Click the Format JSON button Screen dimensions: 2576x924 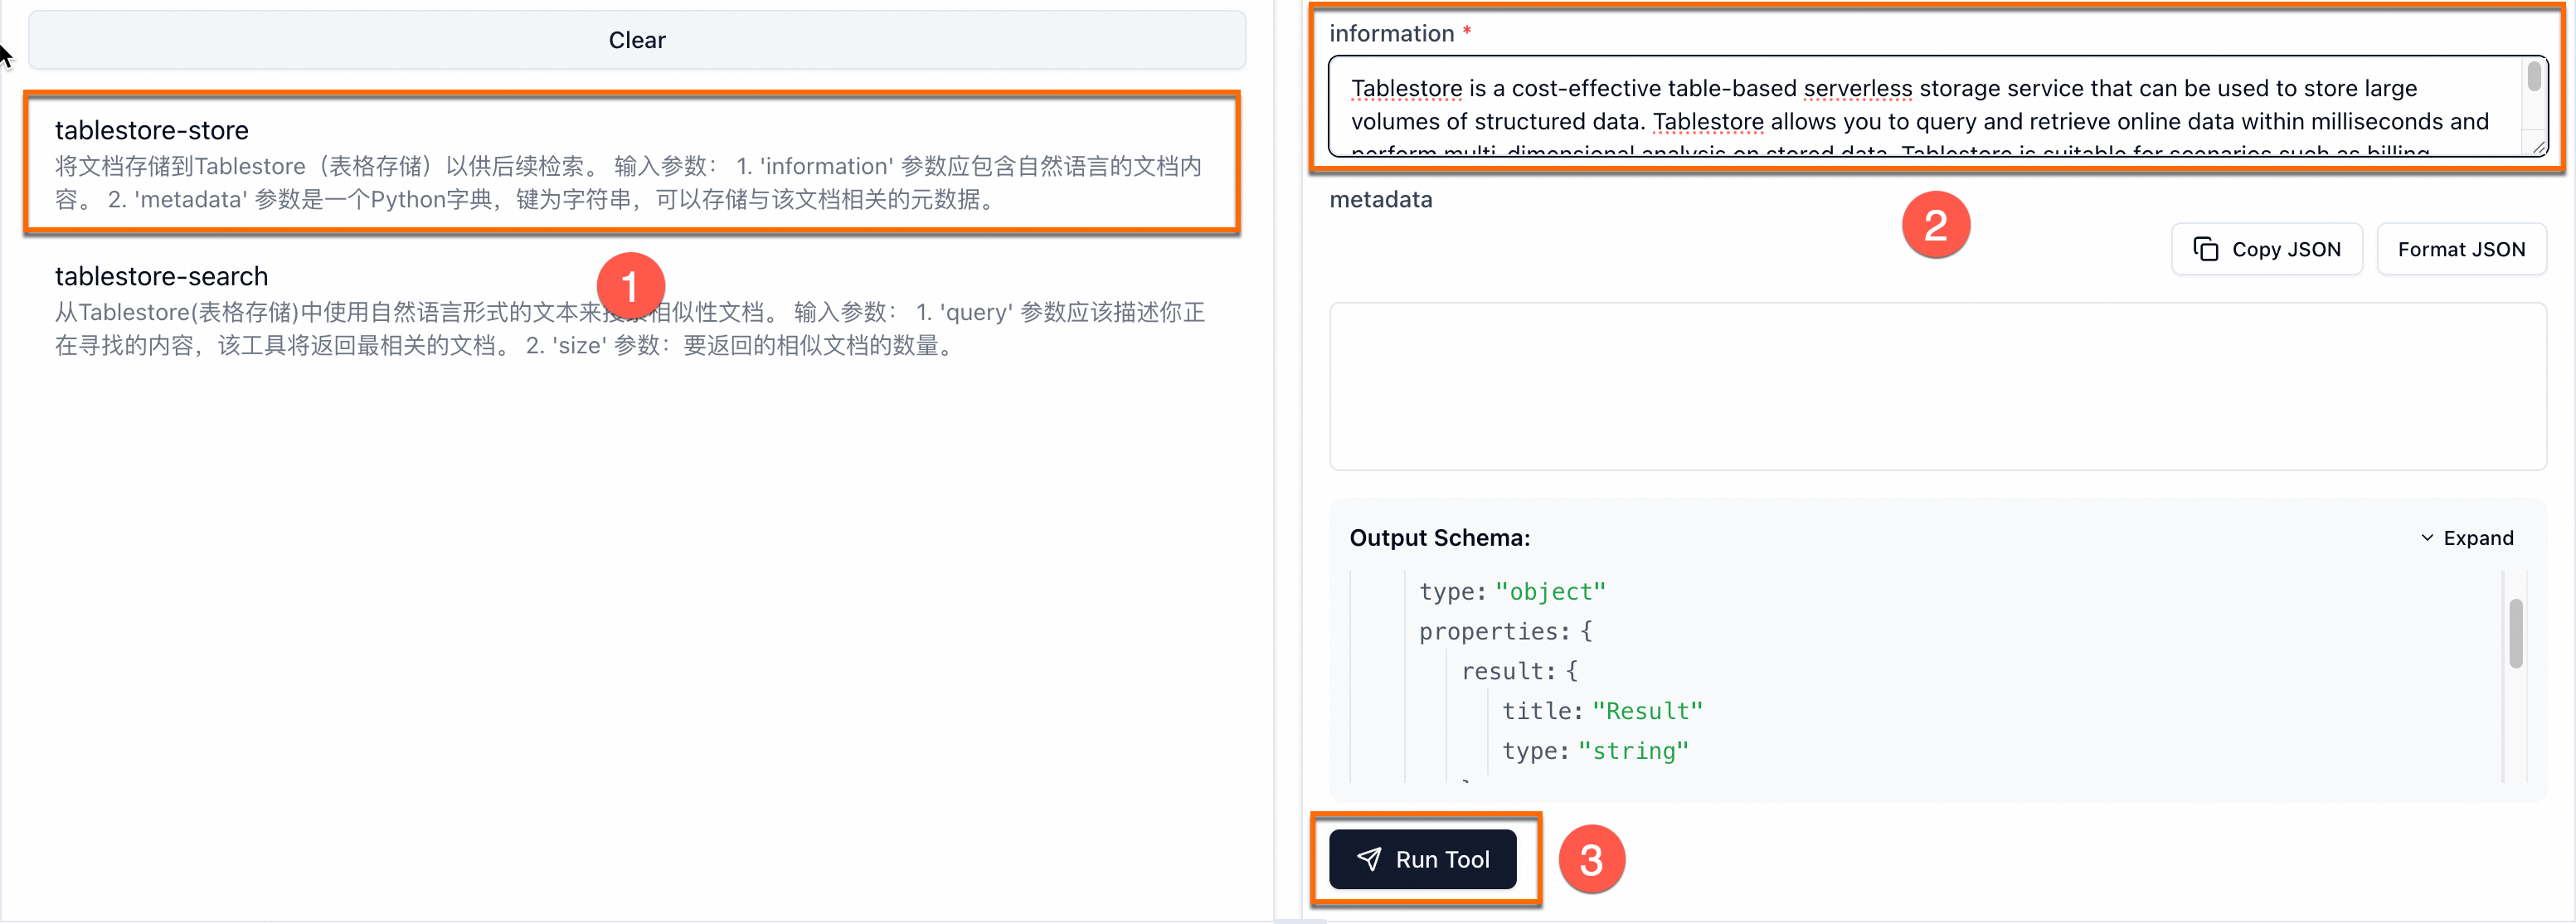pos(2461,249)
